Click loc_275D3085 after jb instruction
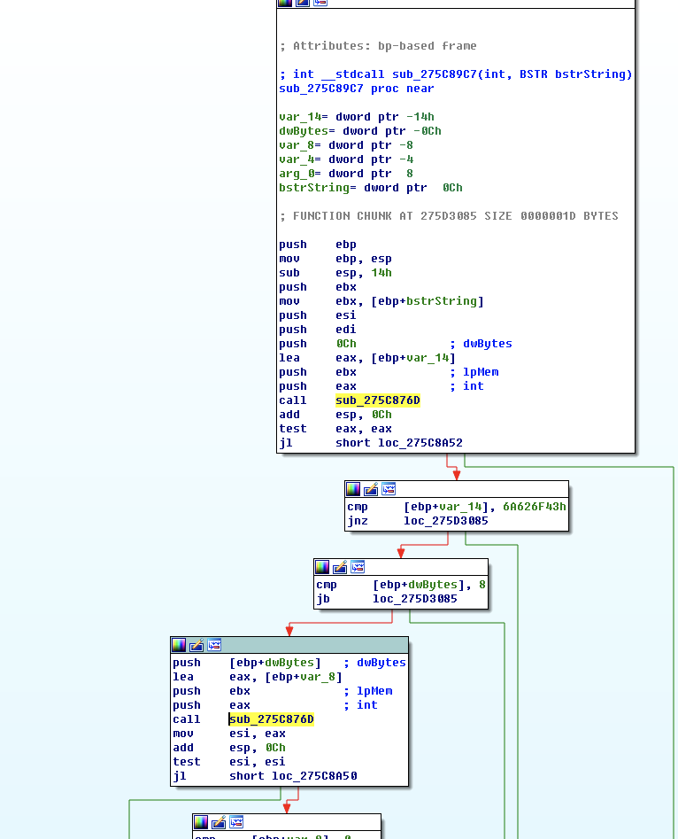The height and width of the screenshot is (839, 678). coord(414,599)
